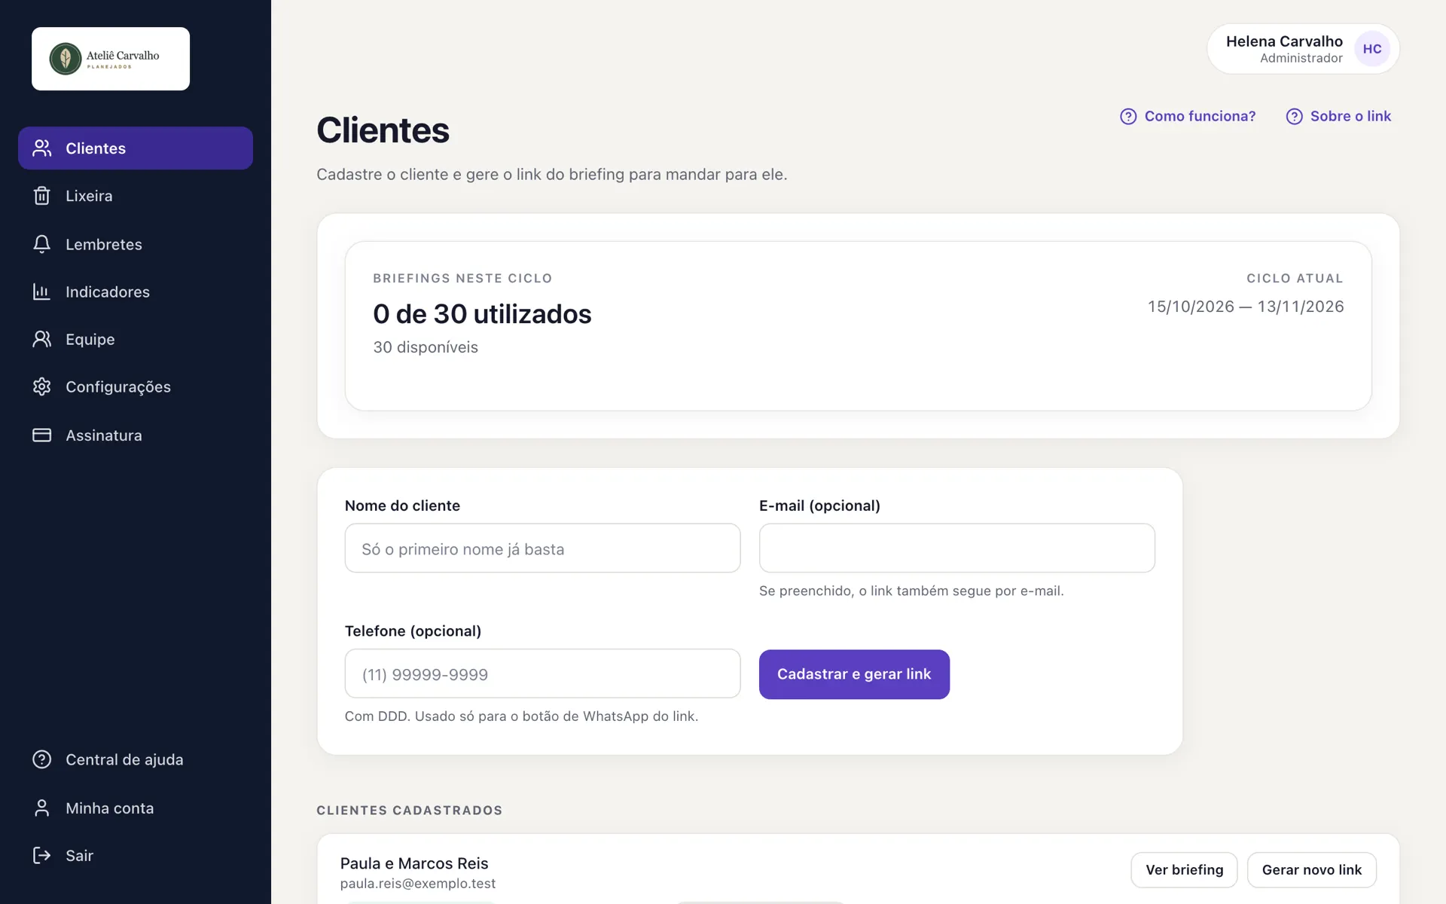The width and height of the screenshot is (1446, 904).
Task: Click the Lembretes bell icon
Action: coord(42,244)
